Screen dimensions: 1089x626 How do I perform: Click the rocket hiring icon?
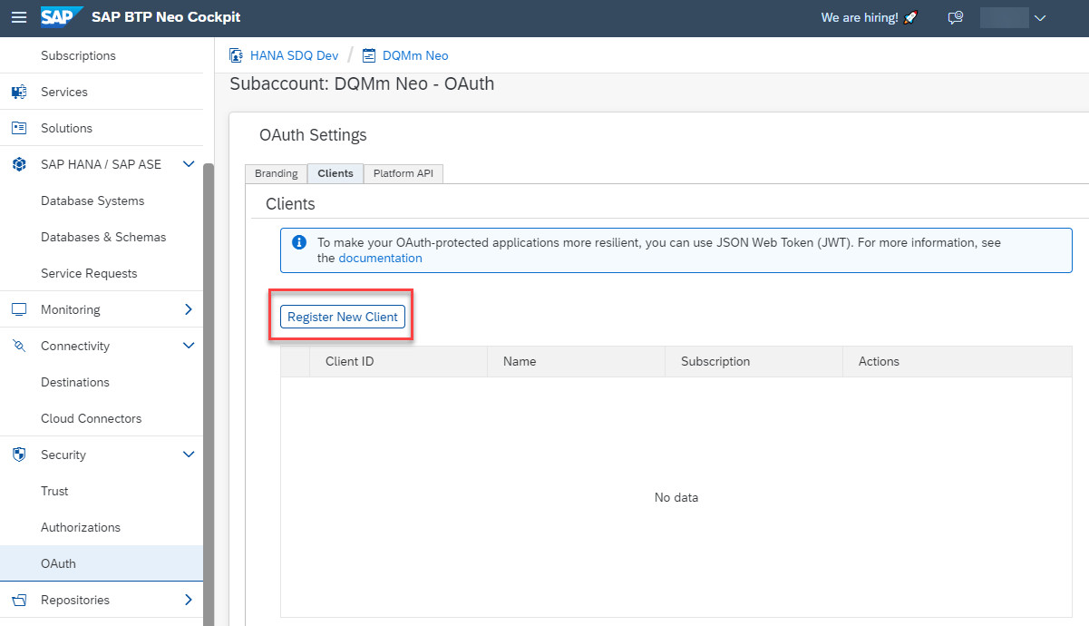coord(911,17)
